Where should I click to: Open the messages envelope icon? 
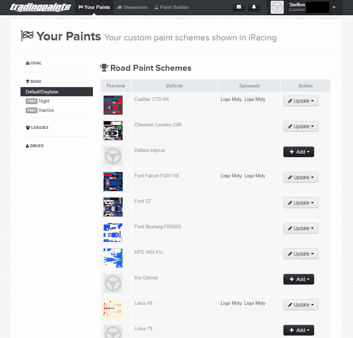tap(239, 7)
